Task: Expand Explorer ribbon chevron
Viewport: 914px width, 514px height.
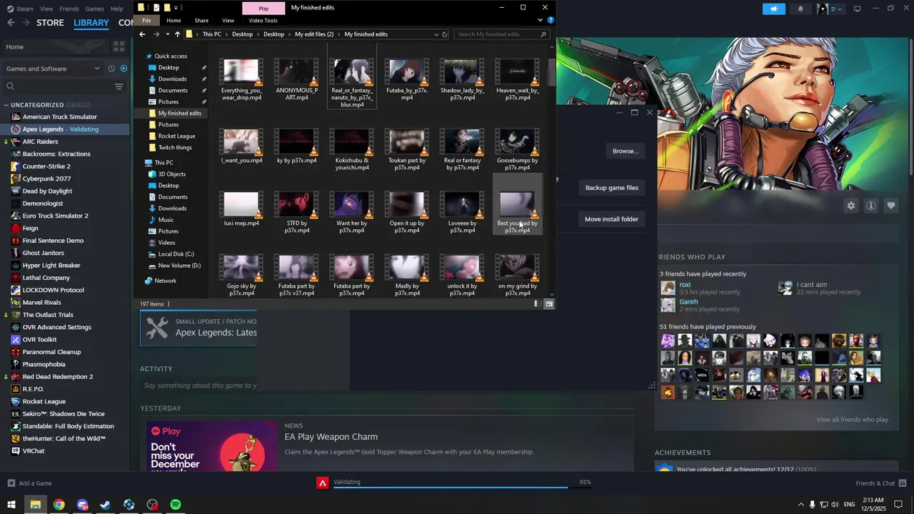Action: coord(539,20)
